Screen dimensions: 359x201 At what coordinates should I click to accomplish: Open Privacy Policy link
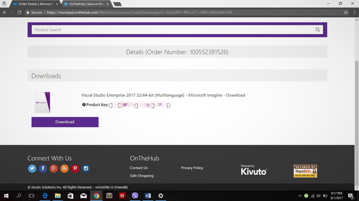[192, 167]
